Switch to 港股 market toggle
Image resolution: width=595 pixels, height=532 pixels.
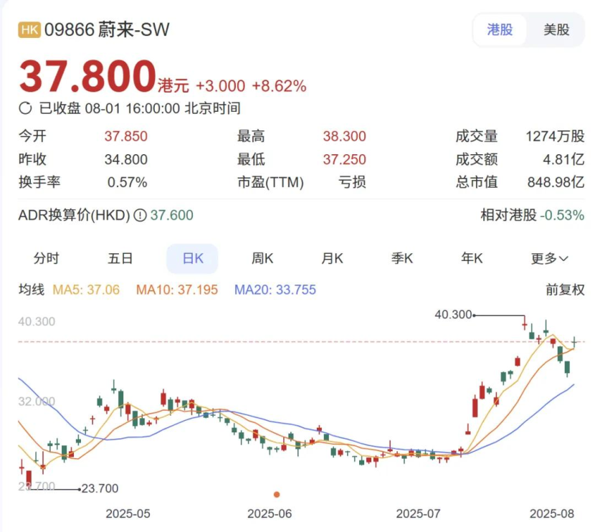click(x=500, y=30)
